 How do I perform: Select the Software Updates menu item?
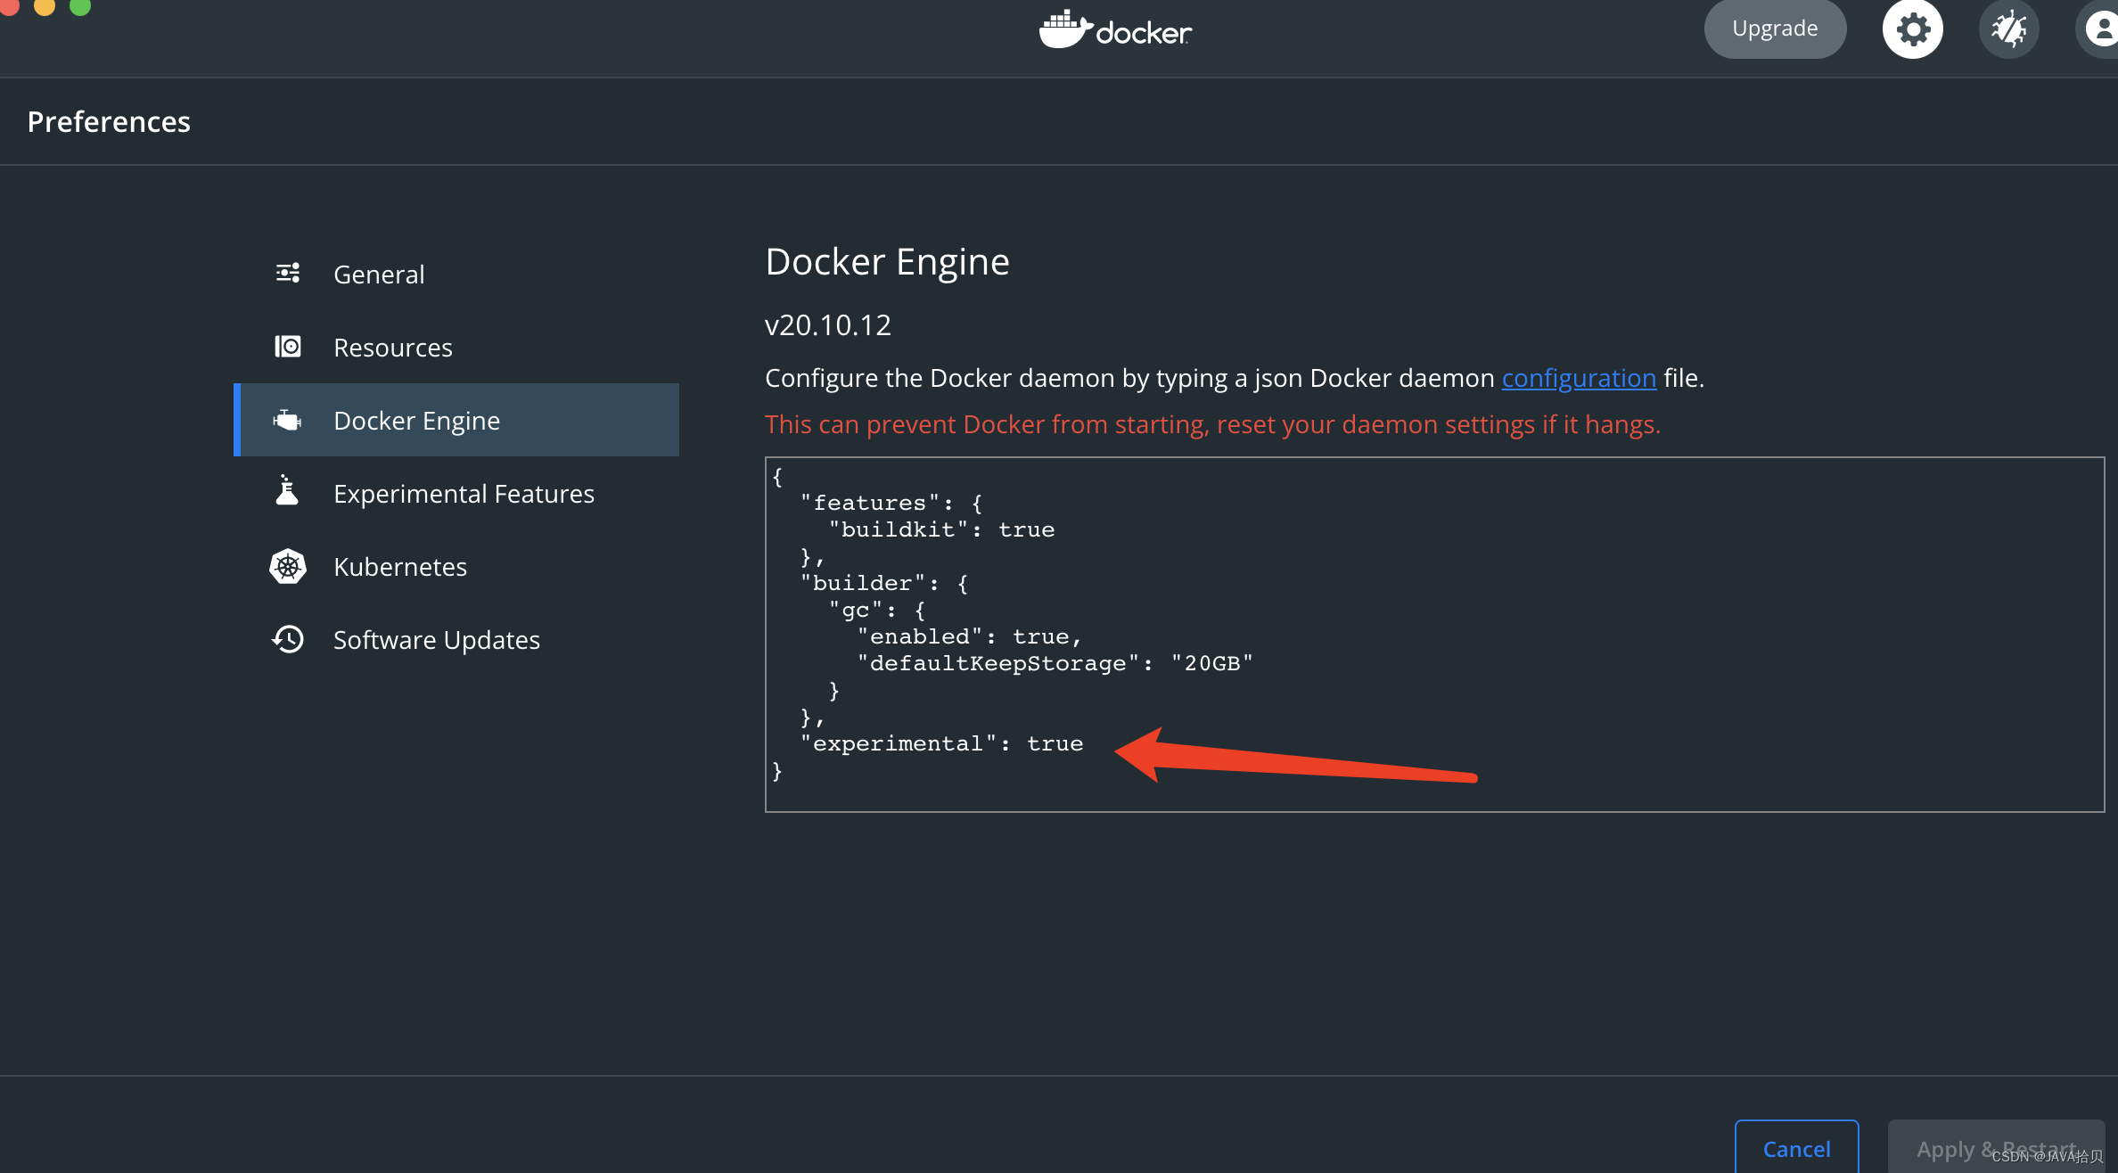436,638
